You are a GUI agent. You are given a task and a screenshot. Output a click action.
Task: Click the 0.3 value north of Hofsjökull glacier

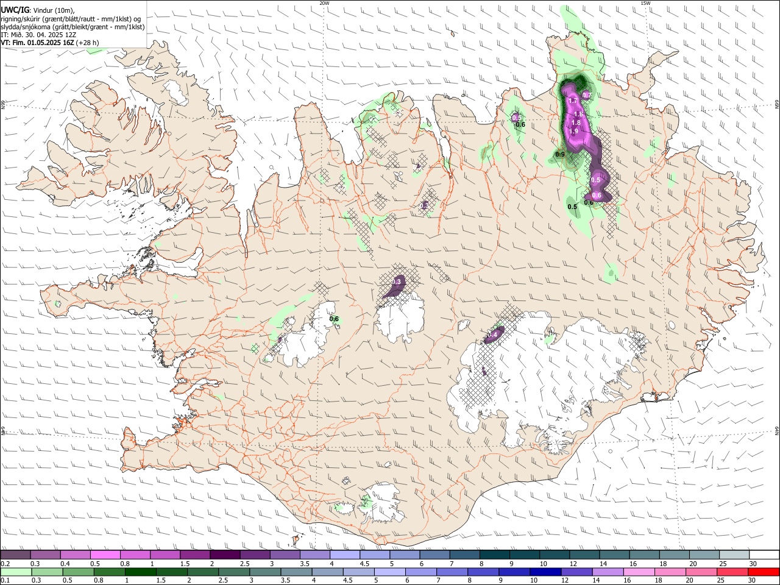pyautogui.click(x=397, y=282)
